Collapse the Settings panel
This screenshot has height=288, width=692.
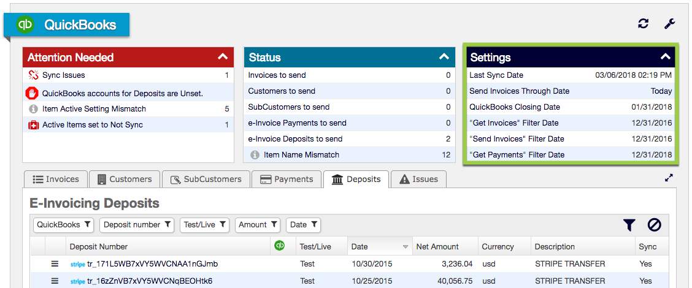tap(666, 57)
